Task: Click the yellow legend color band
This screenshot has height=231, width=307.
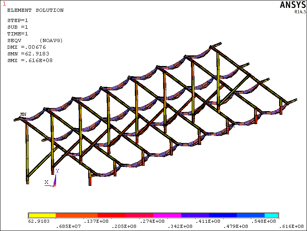Action: click(x=42, y=215)
